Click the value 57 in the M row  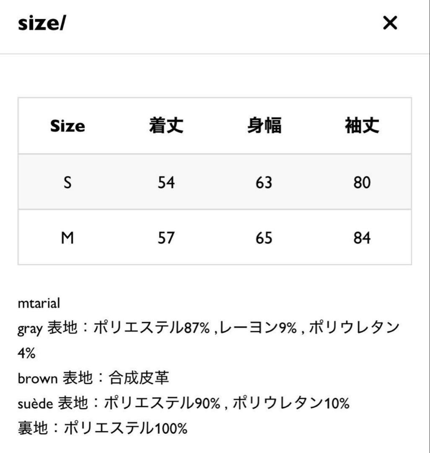pyautogui.click(x=166, y=237)
